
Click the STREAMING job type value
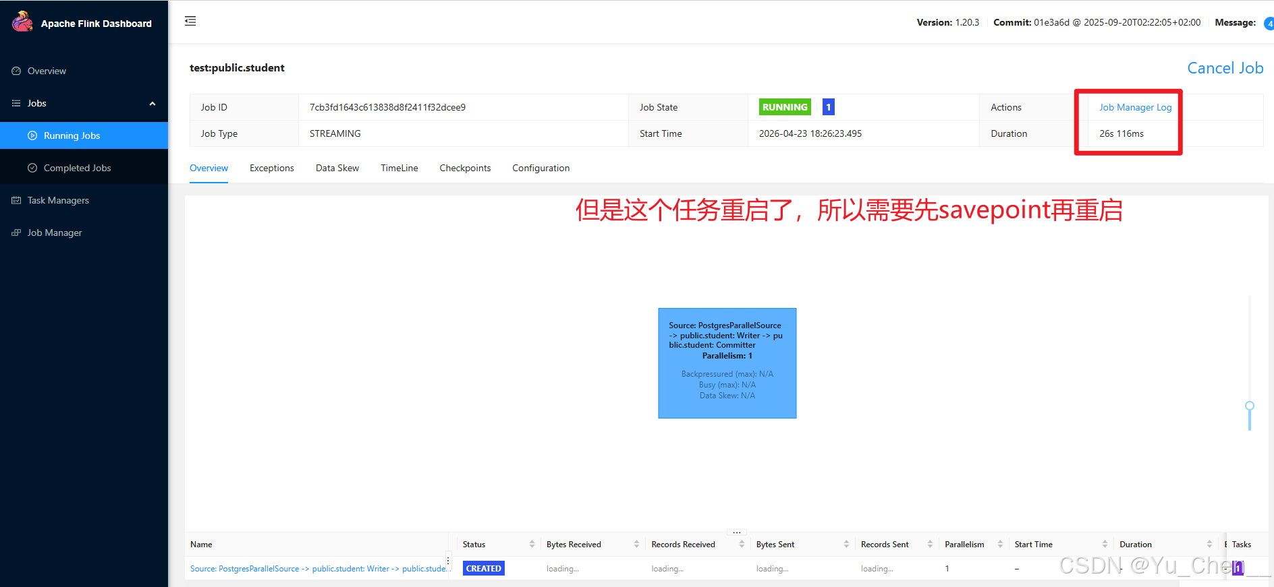pyautogui.click(x=335, y=133)
